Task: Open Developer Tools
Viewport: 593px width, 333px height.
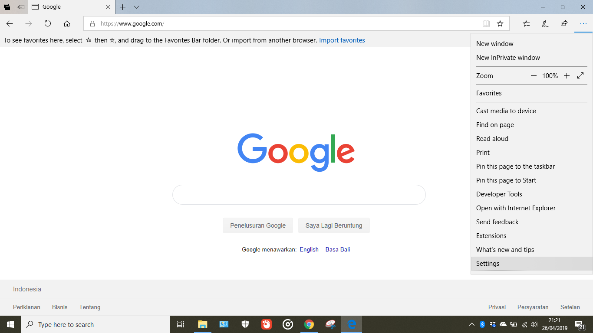Action: tap(499, 194)
